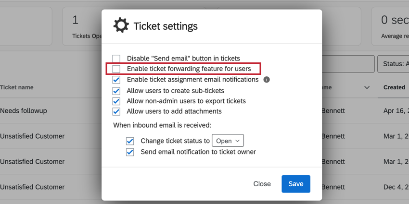Select the first Unsatisfied Customer ticket

(x=32, y=136)
